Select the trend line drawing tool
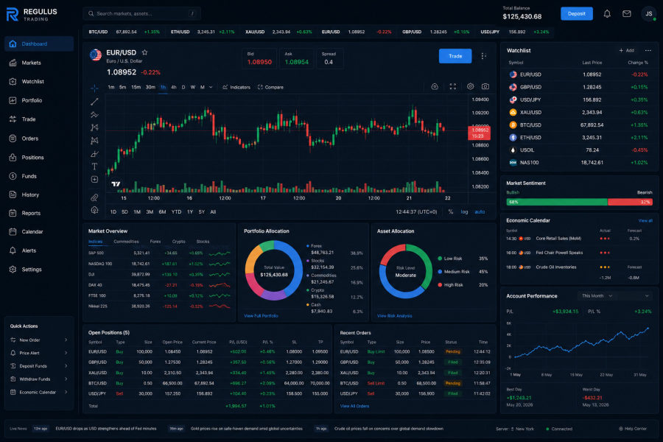The width and height of the screenshot is (663, 442). (94, 102)
